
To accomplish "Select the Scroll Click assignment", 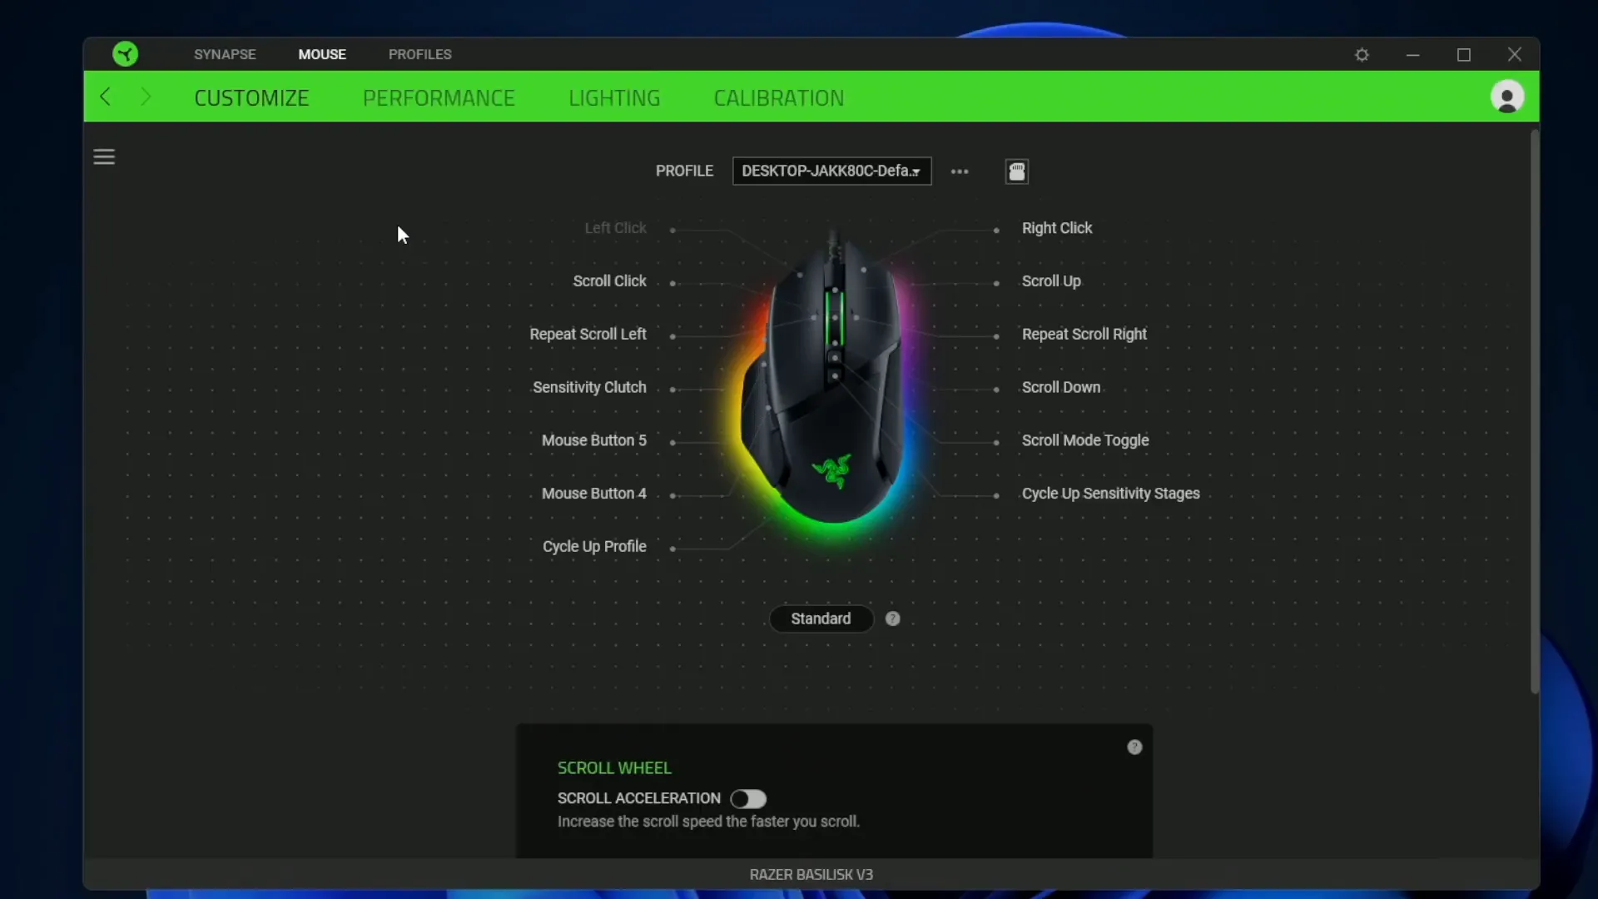I will coord(609,281).
